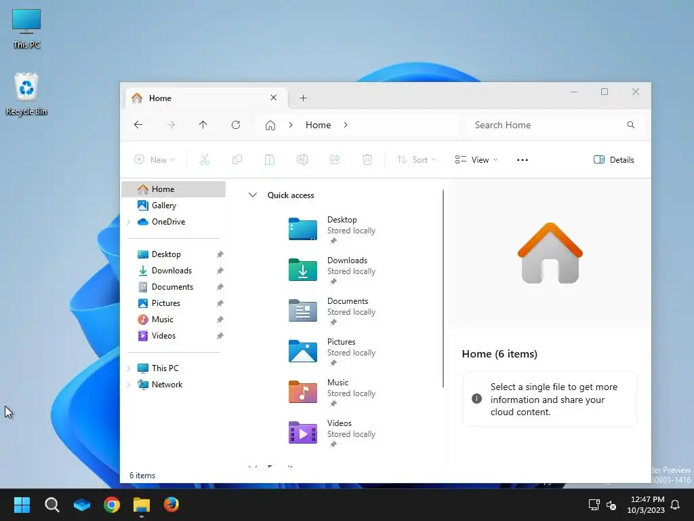Unpin Music via its sidebar pin
This screenshot has width=694, height=521.
coord(220,320)
